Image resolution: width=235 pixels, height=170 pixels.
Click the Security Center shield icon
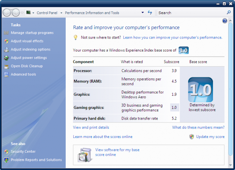click(6, 152)
